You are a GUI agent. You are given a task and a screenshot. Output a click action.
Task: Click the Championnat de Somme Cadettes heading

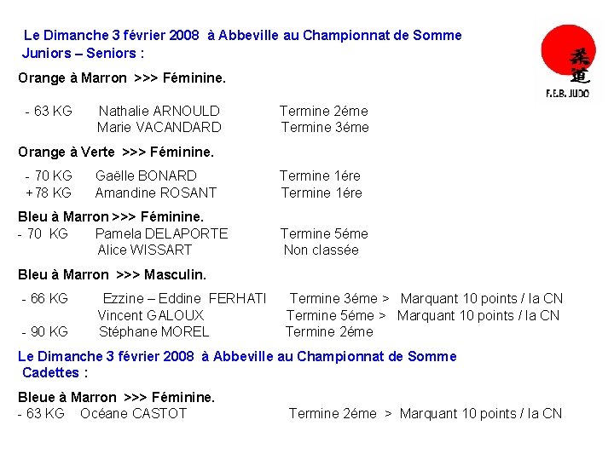point(237,365)
